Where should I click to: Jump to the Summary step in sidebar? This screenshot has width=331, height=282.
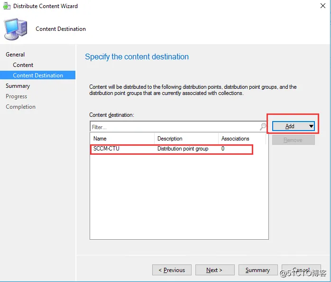tap(18, 86)
